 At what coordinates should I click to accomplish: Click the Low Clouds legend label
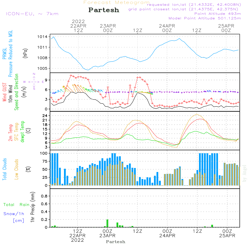tap(16, 169)
